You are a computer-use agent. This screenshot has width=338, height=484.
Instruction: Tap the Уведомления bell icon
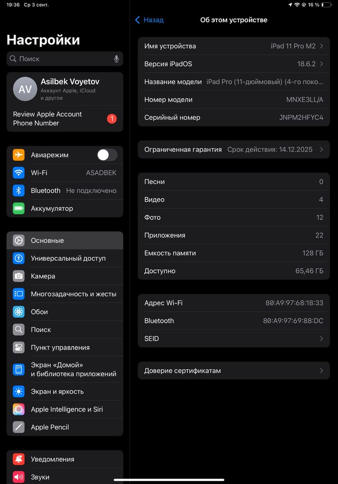tap(18, 459)
